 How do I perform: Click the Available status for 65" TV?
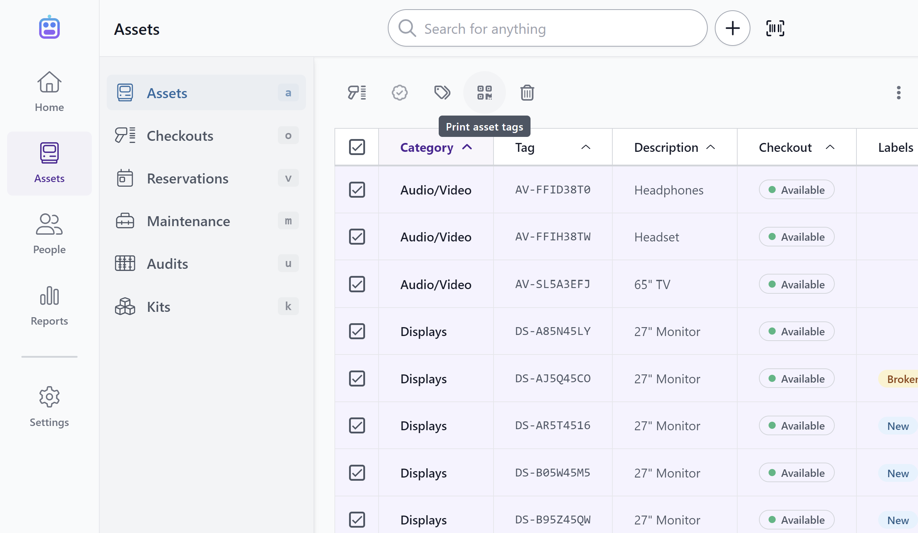pyautogui.click(x=797, y=284)
